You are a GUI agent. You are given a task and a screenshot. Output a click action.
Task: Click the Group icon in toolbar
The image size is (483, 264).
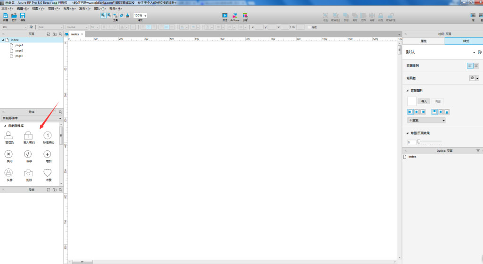point(325,16)
